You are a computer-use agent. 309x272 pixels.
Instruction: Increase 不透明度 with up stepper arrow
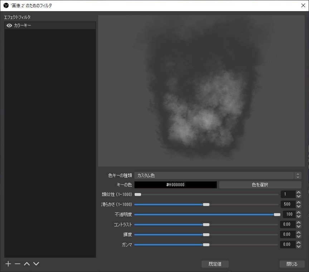pos(299,212)
